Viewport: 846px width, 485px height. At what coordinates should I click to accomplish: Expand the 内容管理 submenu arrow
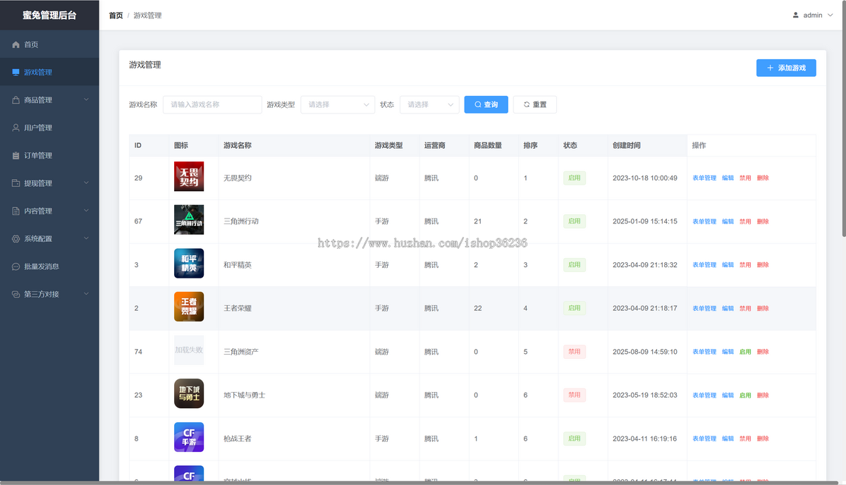coord(86,211)
